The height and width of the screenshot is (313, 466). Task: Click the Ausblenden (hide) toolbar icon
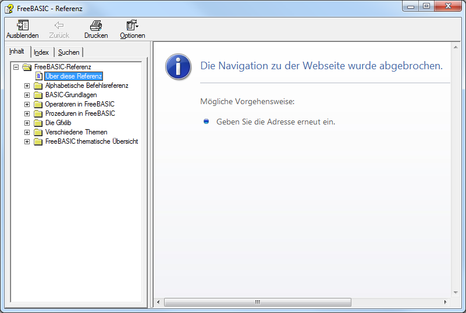coord(23,26)
